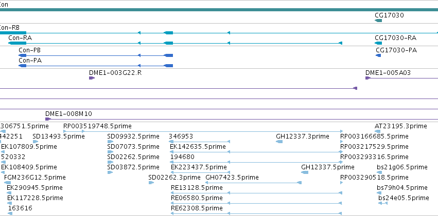This screenshot has width=438, height=216.
Task: Select RP003293316.5prime EST label
Action: [374, 156]
